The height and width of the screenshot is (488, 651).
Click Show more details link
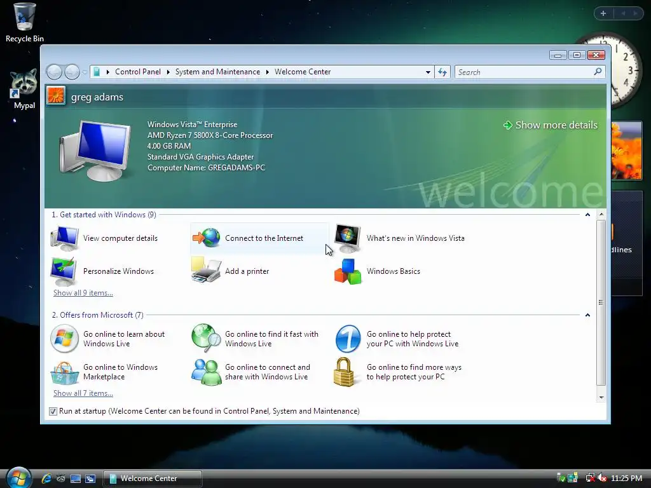pyautogui.click(x=551, y=125)
